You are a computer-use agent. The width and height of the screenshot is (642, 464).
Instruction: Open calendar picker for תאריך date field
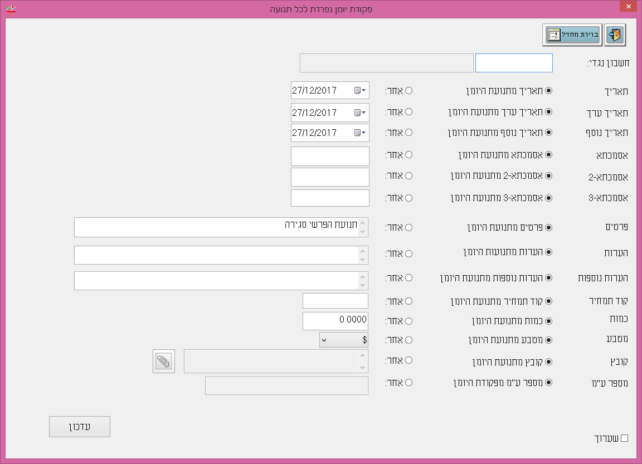[360, 90]
